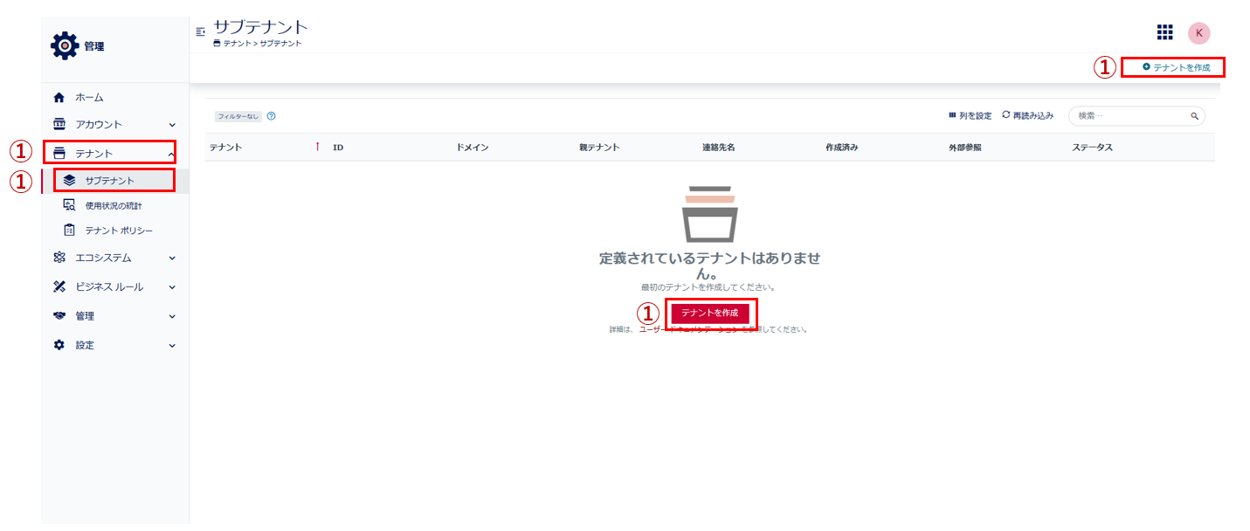Open the apps grid launcher icon
1250x531 pixels.
(x=1164, y=32)
